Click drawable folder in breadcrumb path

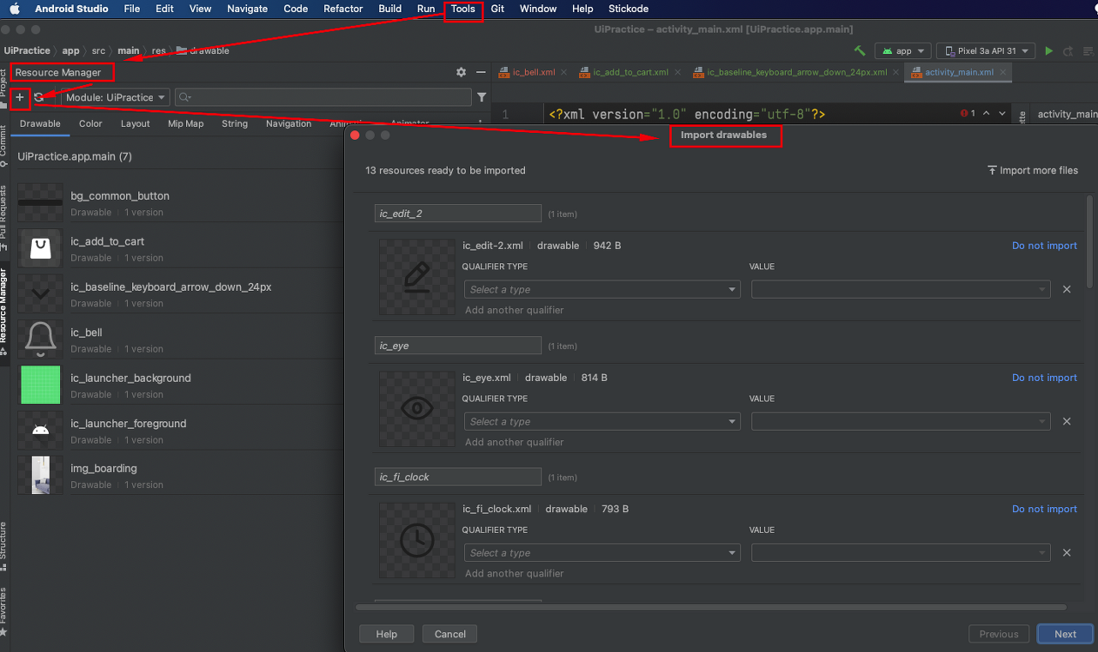pyautogui.click(x=202, y=51)
